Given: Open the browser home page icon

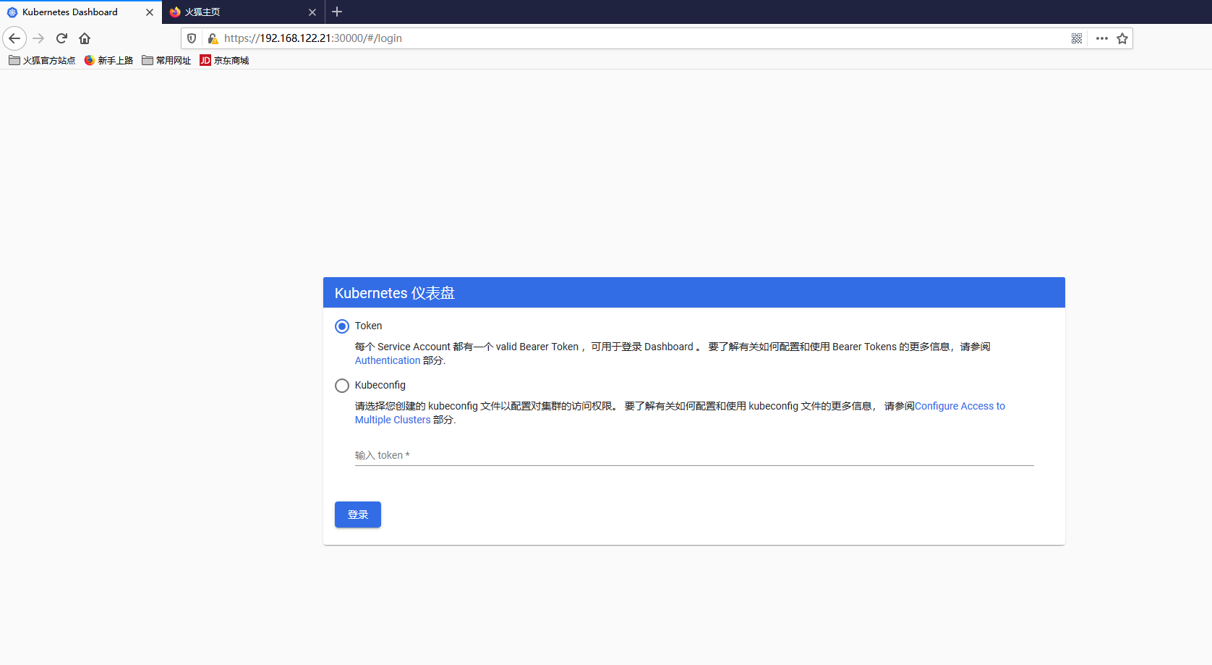Looking at the screenshot, I should click(85, 38).
